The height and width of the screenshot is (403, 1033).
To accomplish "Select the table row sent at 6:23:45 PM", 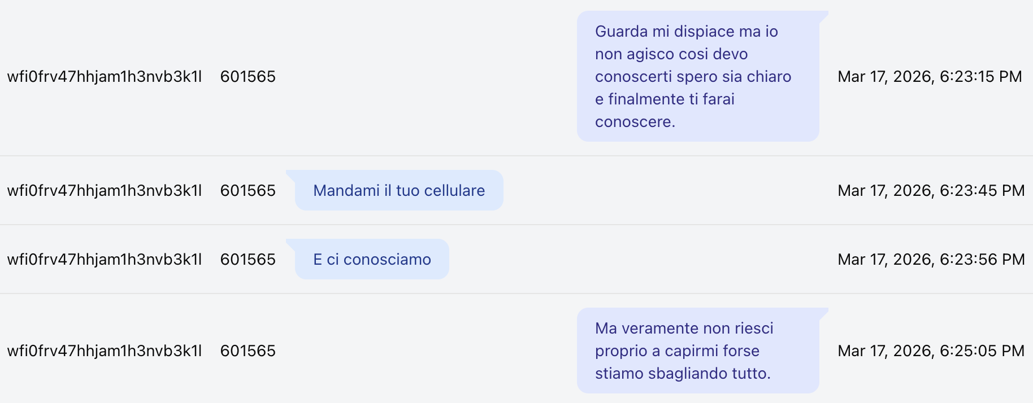I will click(516, 190).
